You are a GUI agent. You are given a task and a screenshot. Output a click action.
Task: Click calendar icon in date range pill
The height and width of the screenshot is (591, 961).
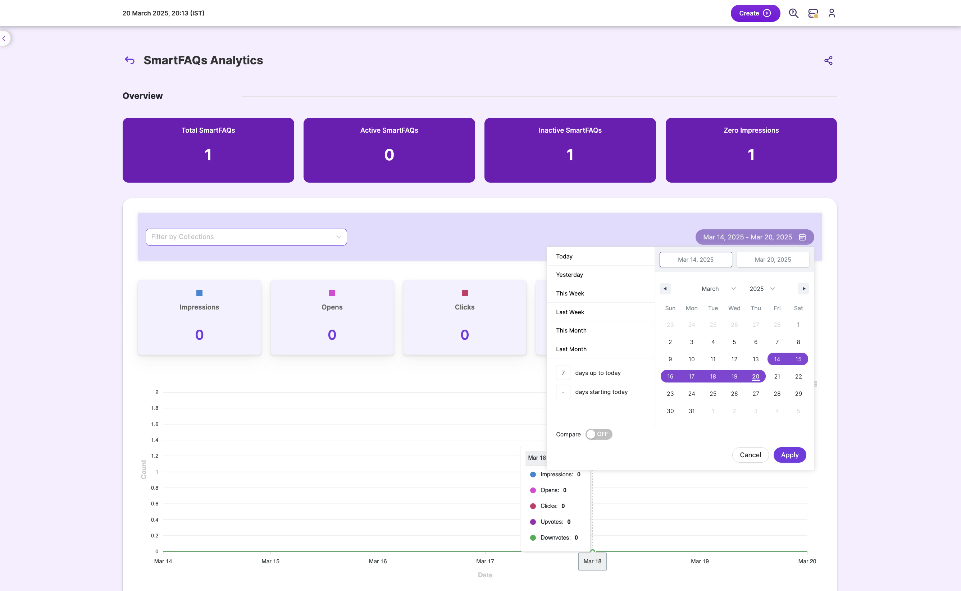click(802, 237)
